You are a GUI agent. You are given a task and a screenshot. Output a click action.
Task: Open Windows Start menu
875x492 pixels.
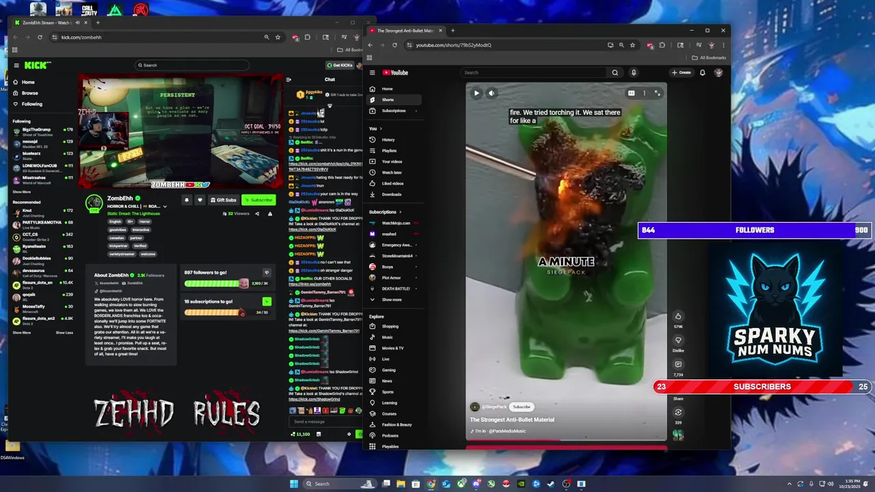coord(294,484)
